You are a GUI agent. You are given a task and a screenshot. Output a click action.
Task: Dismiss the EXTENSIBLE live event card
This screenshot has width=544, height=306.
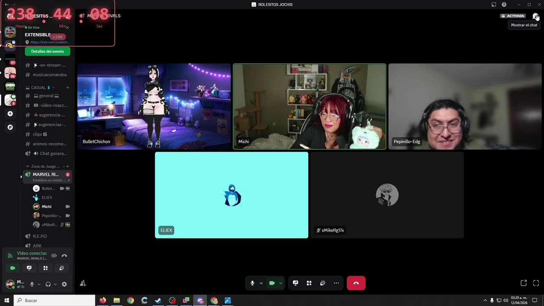[x=67, y=28]
